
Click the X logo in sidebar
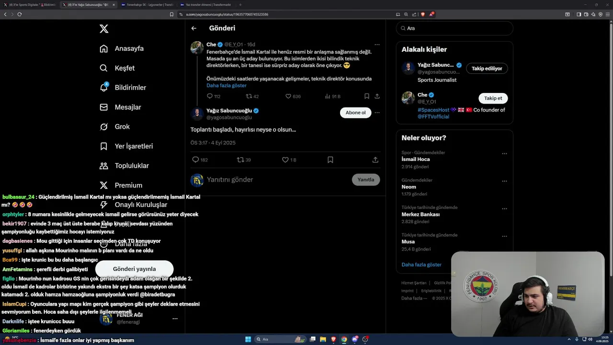coord(104,29)
